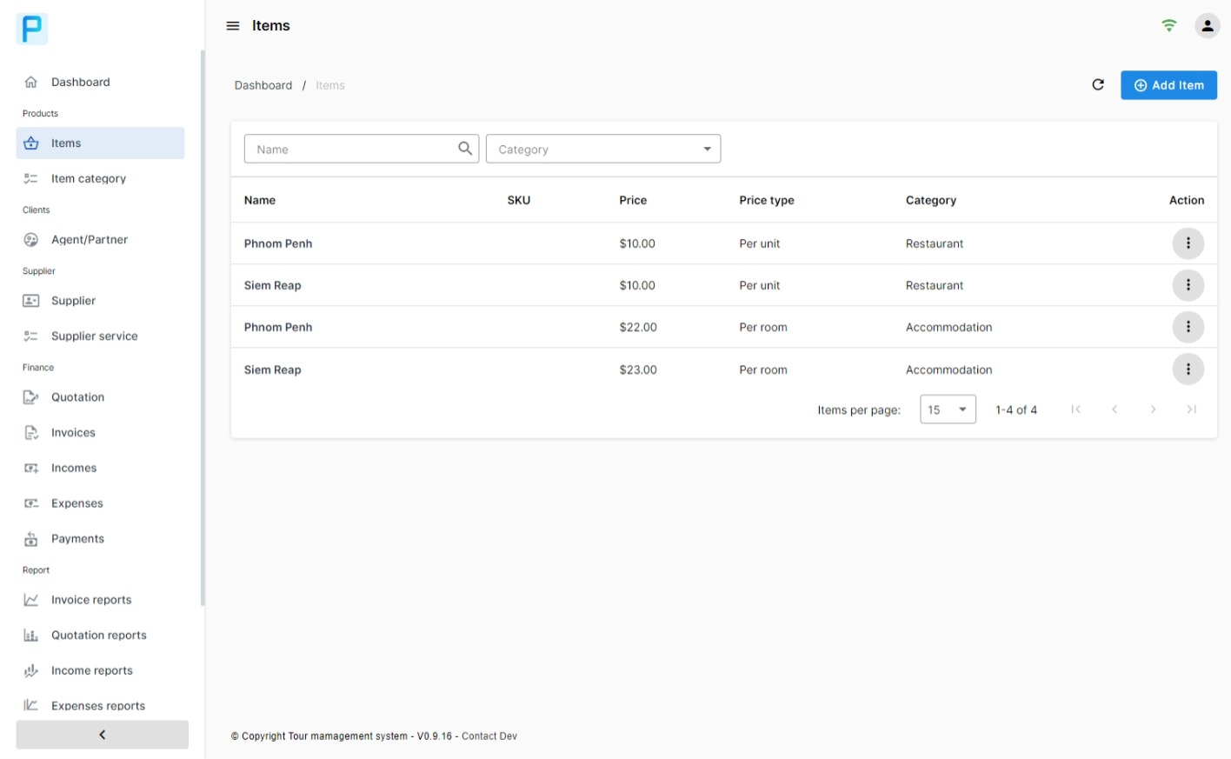
Task: Click the app logo in sidebar
Action: click(x=32, y=29)
